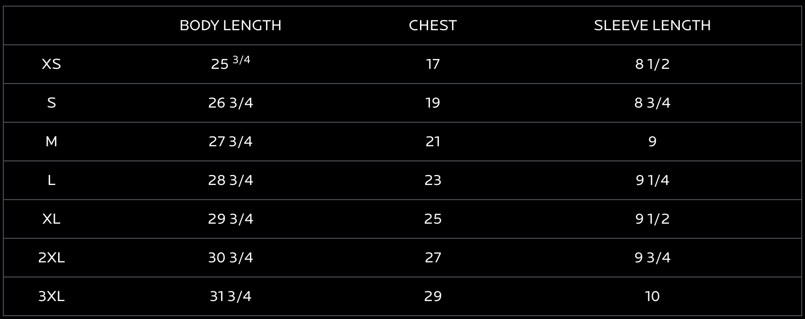The height and width of the screenshot is (319, 805).
Task: Click chest value 23
Action: tap(433, 180)
